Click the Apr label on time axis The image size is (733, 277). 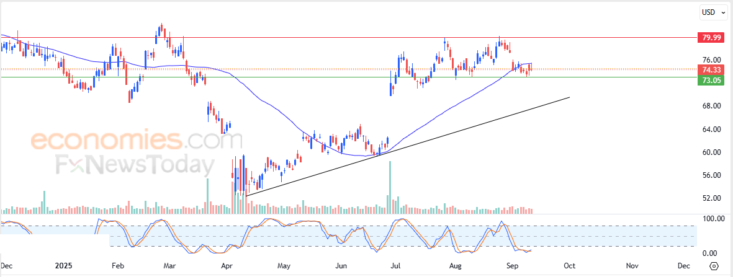[x=227, y=266]
